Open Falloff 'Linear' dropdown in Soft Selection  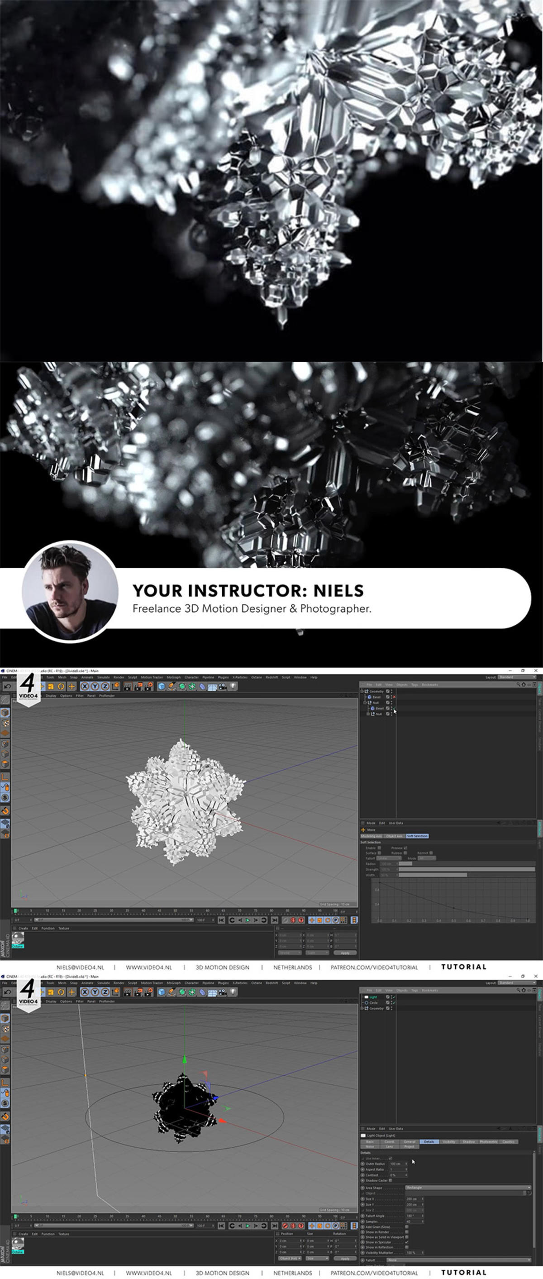click(389, 858)
